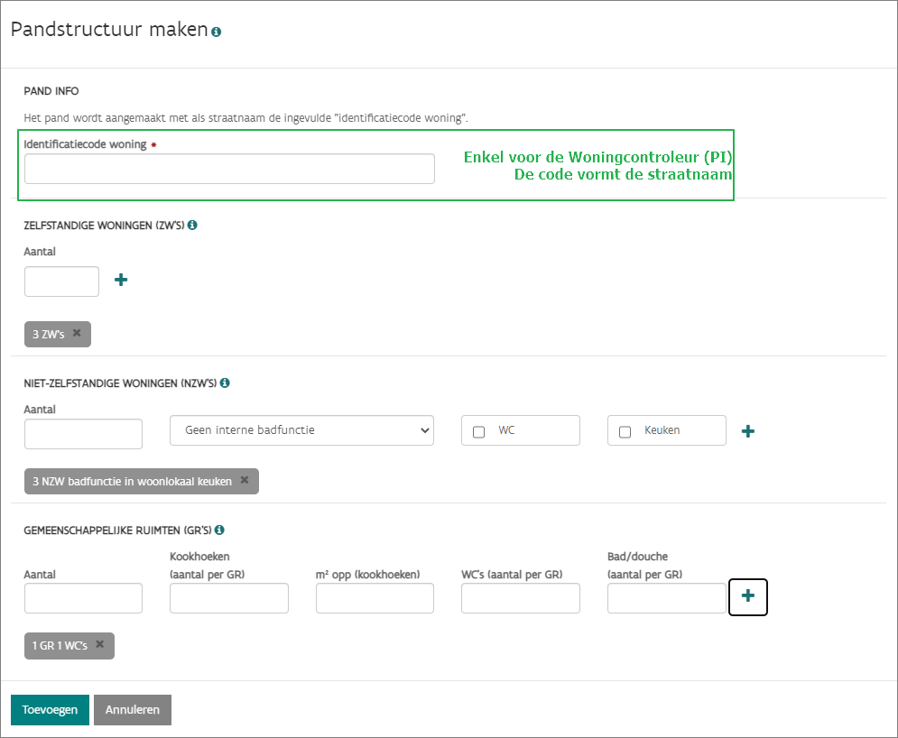Click the Aantal field under Zelfstandige woningen
Image resolution: width=898 pixels, height=738 pixels.
pos(62,281)
